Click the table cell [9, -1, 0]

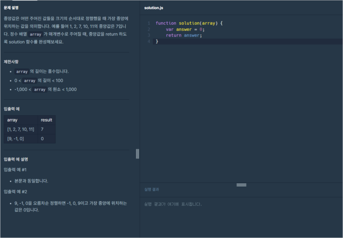(21, 139)
